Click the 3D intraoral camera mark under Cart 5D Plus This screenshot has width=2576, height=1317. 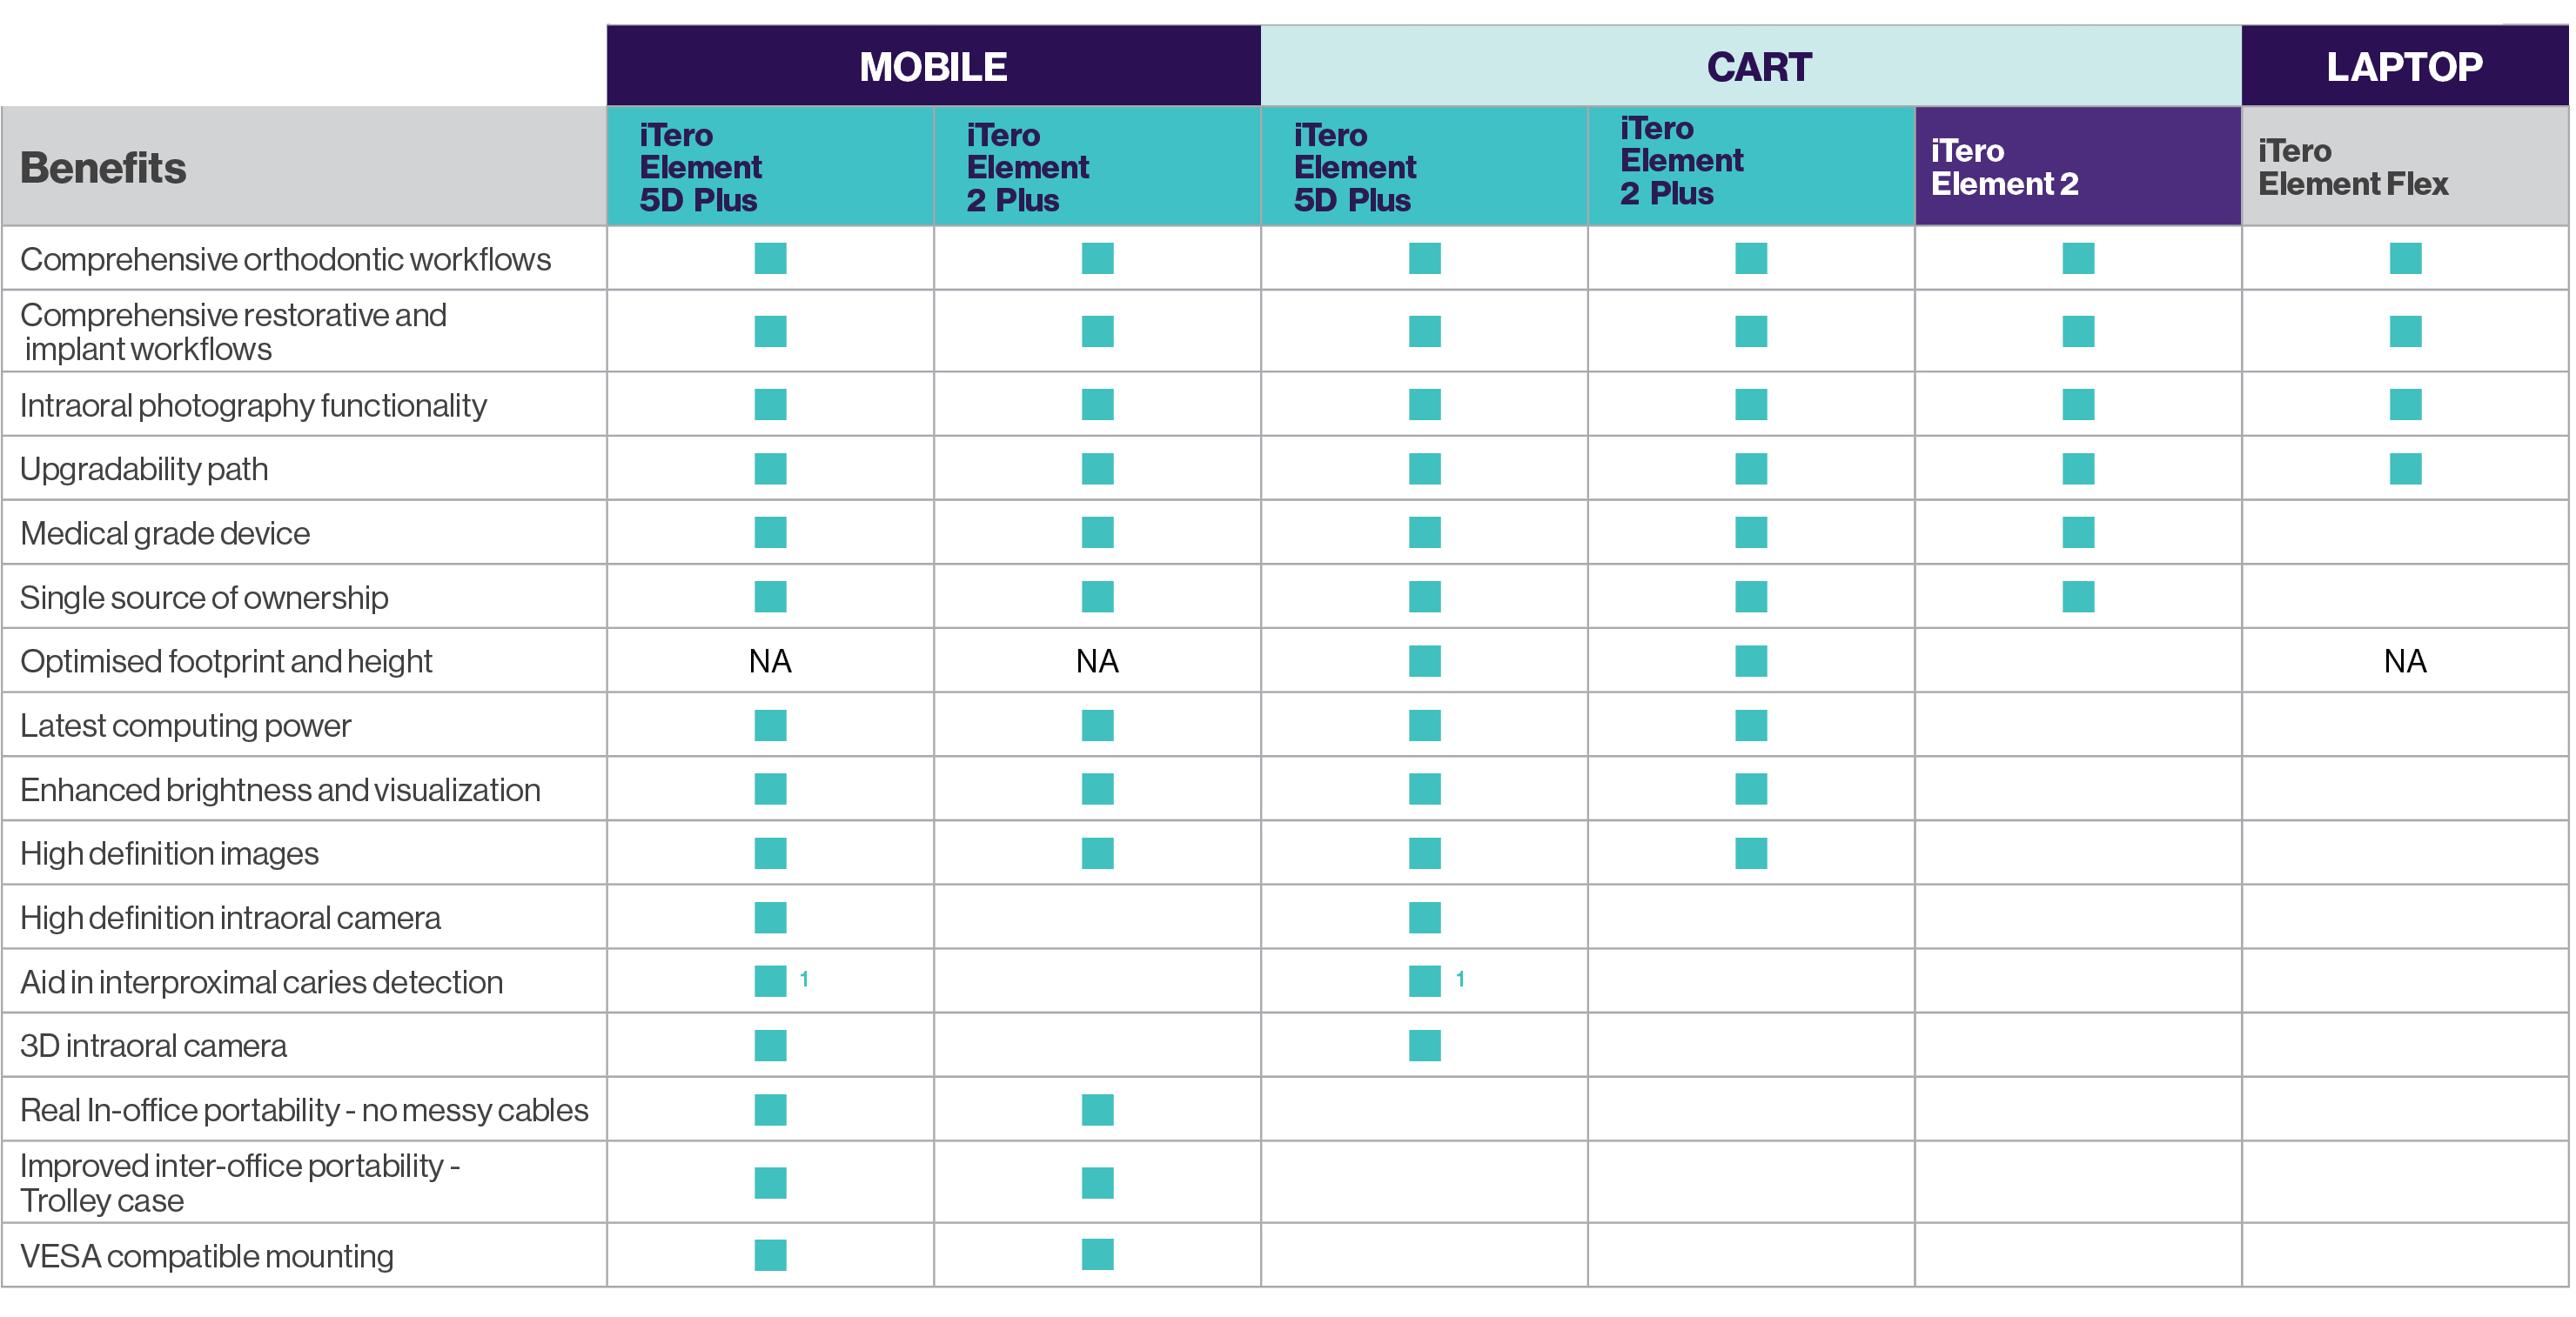click(x=1424, y=1046)
